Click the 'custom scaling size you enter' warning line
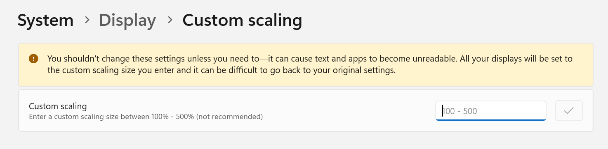This screenshot has height=149, width=608. 222,70
